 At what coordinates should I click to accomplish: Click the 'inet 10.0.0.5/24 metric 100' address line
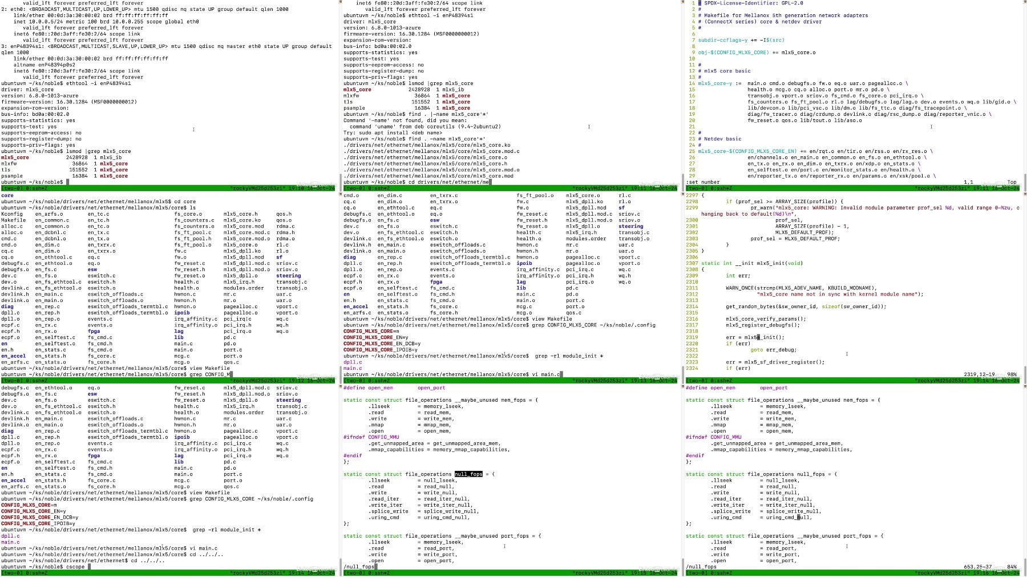(x=106, y=22)
